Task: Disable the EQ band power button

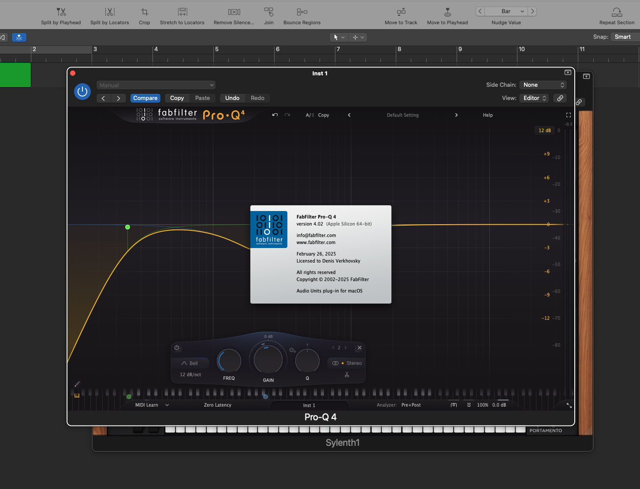Action: (177, 348)
